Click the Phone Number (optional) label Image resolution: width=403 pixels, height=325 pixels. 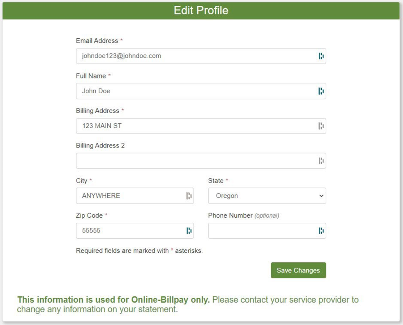coord(243,215)
